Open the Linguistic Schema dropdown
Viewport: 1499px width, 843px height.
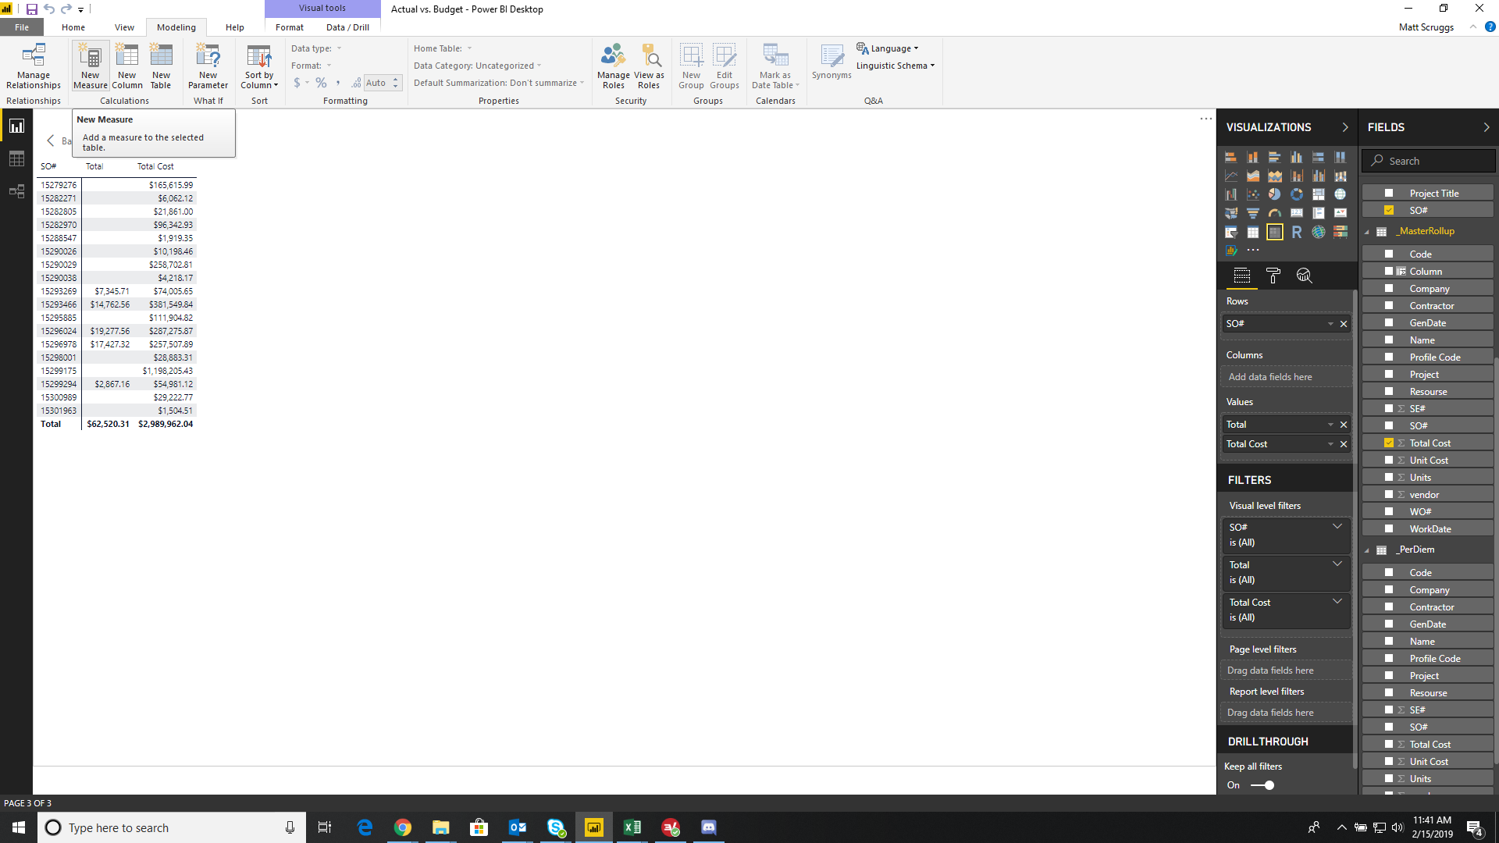895,66
